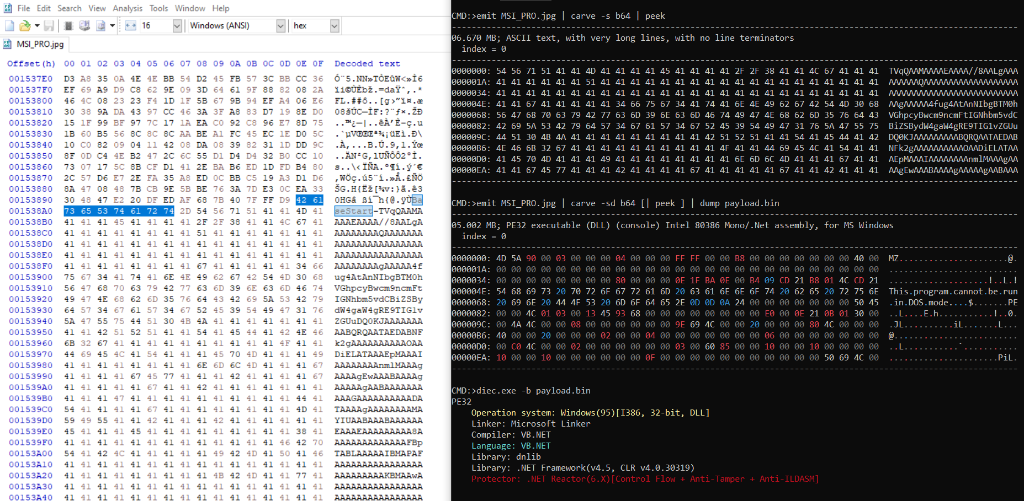Open a disk with the disk drive icon

click(x=84, y=25)
